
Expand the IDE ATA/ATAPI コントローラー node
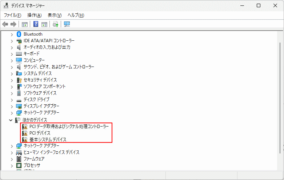(12, 41)
